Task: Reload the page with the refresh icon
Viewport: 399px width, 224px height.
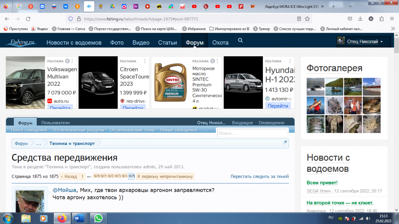Action: point(28,19)
